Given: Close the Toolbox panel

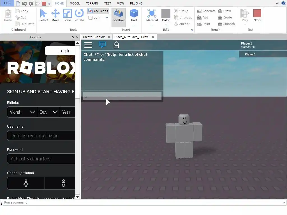Looking at the screenshot, I should pos(77,37).
